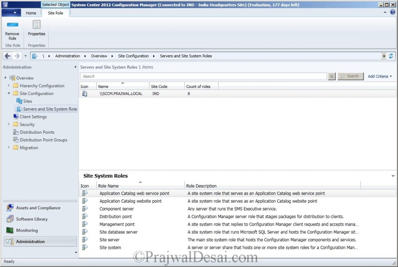
Task: Sort by the Role Name column header
Action: (x=140, y=185)
